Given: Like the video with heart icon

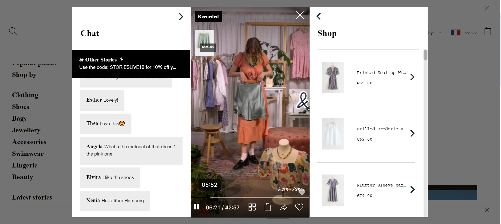Looking at the screenshot, I should point(299,207).
